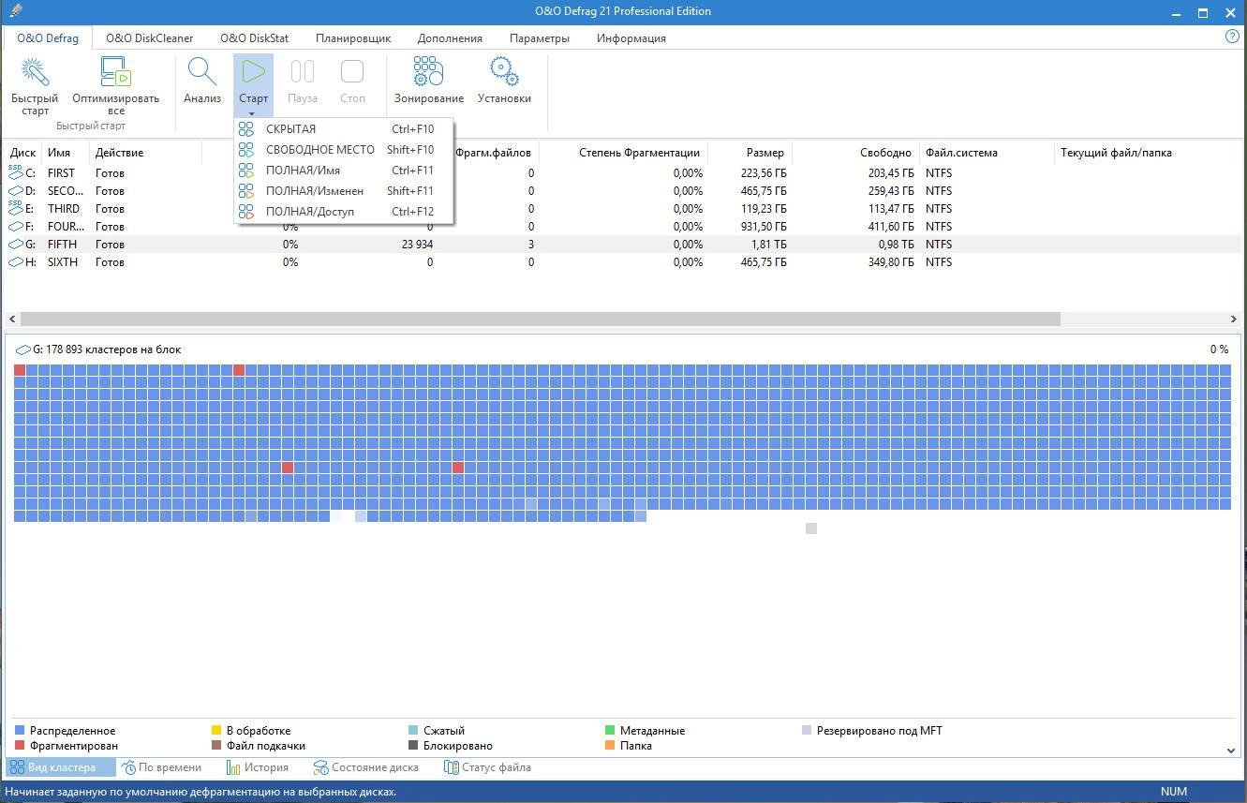Choose ПОЛНАЯ/Изменен defragmentation method
The height and width of the screenshot is (803, 1247).
click(345, 191)
